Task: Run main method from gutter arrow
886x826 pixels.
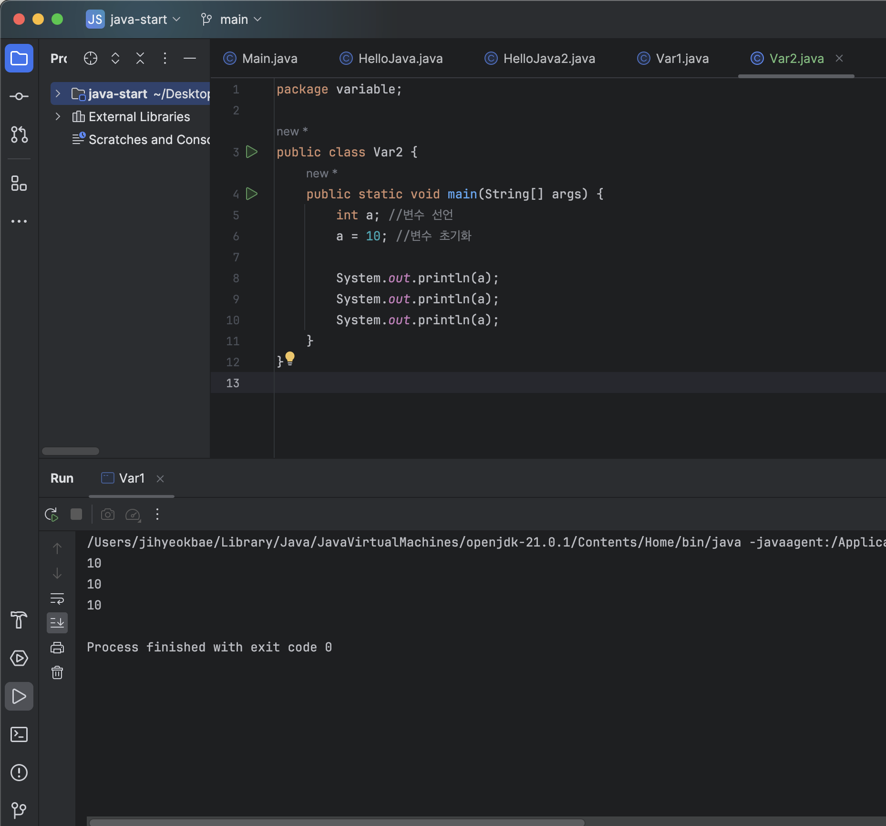Action: (x=252, y=194)
